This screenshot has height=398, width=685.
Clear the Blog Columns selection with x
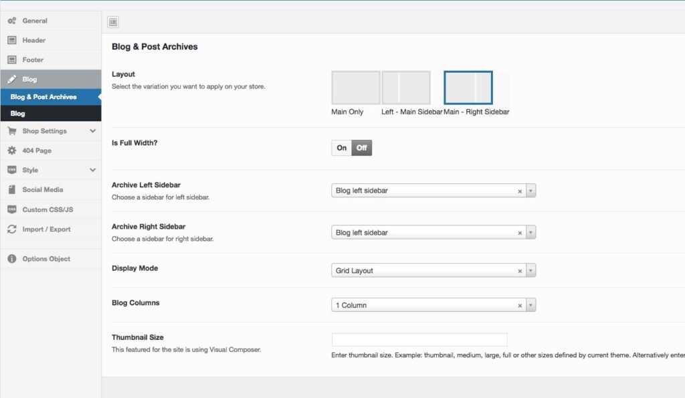[520, 306]
